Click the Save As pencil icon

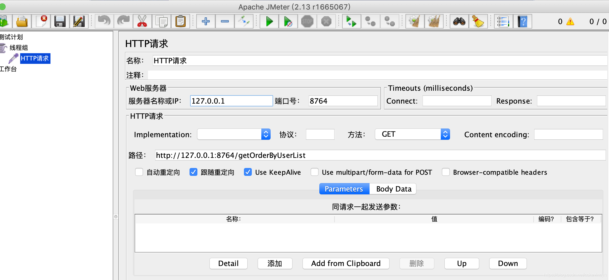coord(79,21)
